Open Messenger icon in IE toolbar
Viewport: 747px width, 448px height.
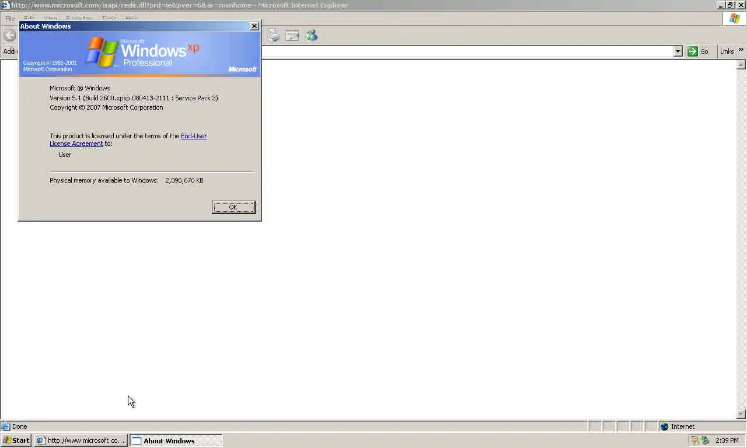(x=311, y=36)
